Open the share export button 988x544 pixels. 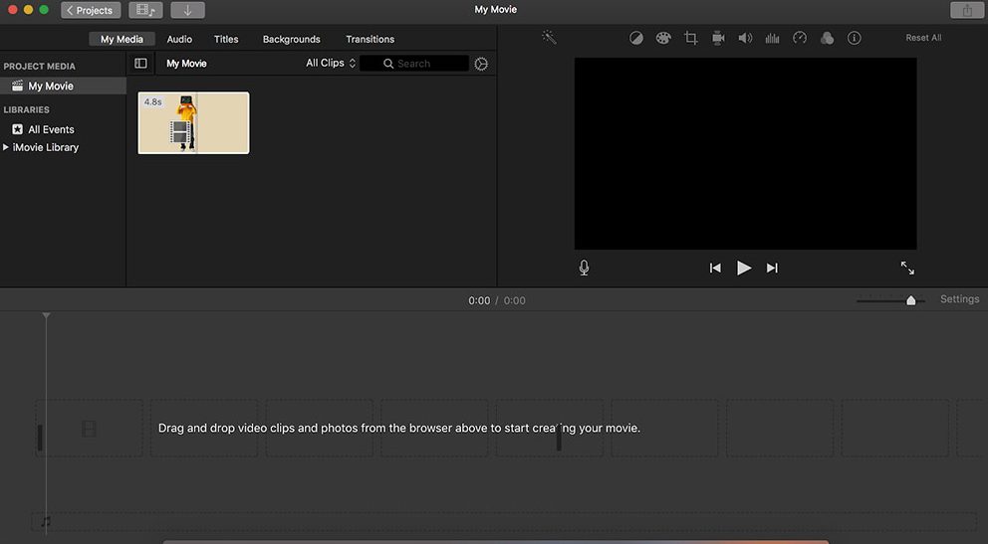click(966, 10)
